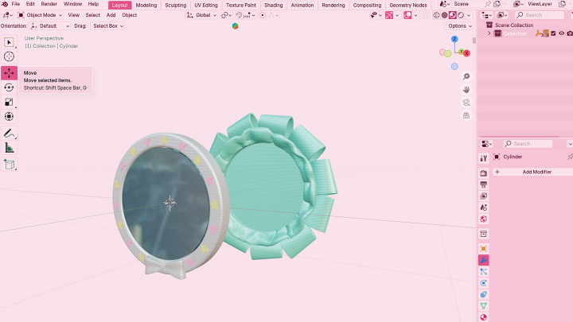Click the Add Modifier button
The height and width of the screenshot is (322, 573).
click(x=532, y=172)
